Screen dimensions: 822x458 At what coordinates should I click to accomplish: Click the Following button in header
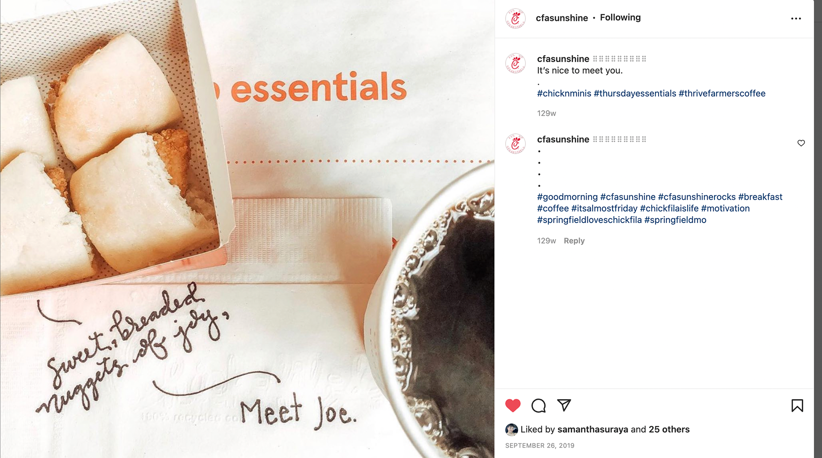620,18
